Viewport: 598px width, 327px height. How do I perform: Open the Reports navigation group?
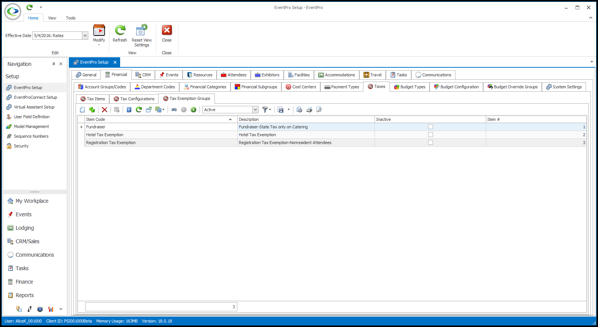click(25, 295)
